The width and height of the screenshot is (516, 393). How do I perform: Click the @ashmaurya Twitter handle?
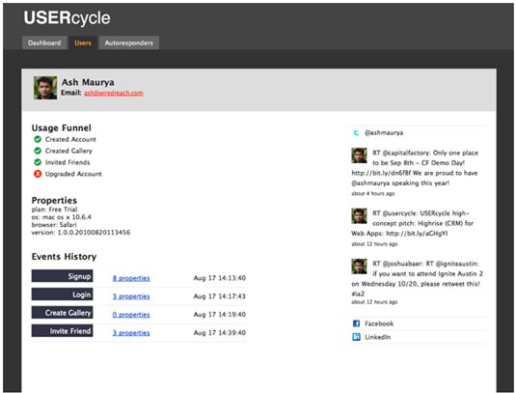(384, 132)
